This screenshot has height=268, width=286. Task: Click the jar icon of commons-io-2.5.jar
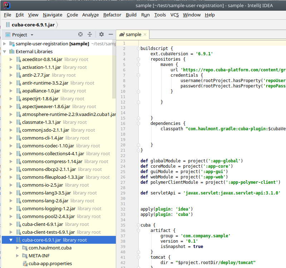coord(19,185)
